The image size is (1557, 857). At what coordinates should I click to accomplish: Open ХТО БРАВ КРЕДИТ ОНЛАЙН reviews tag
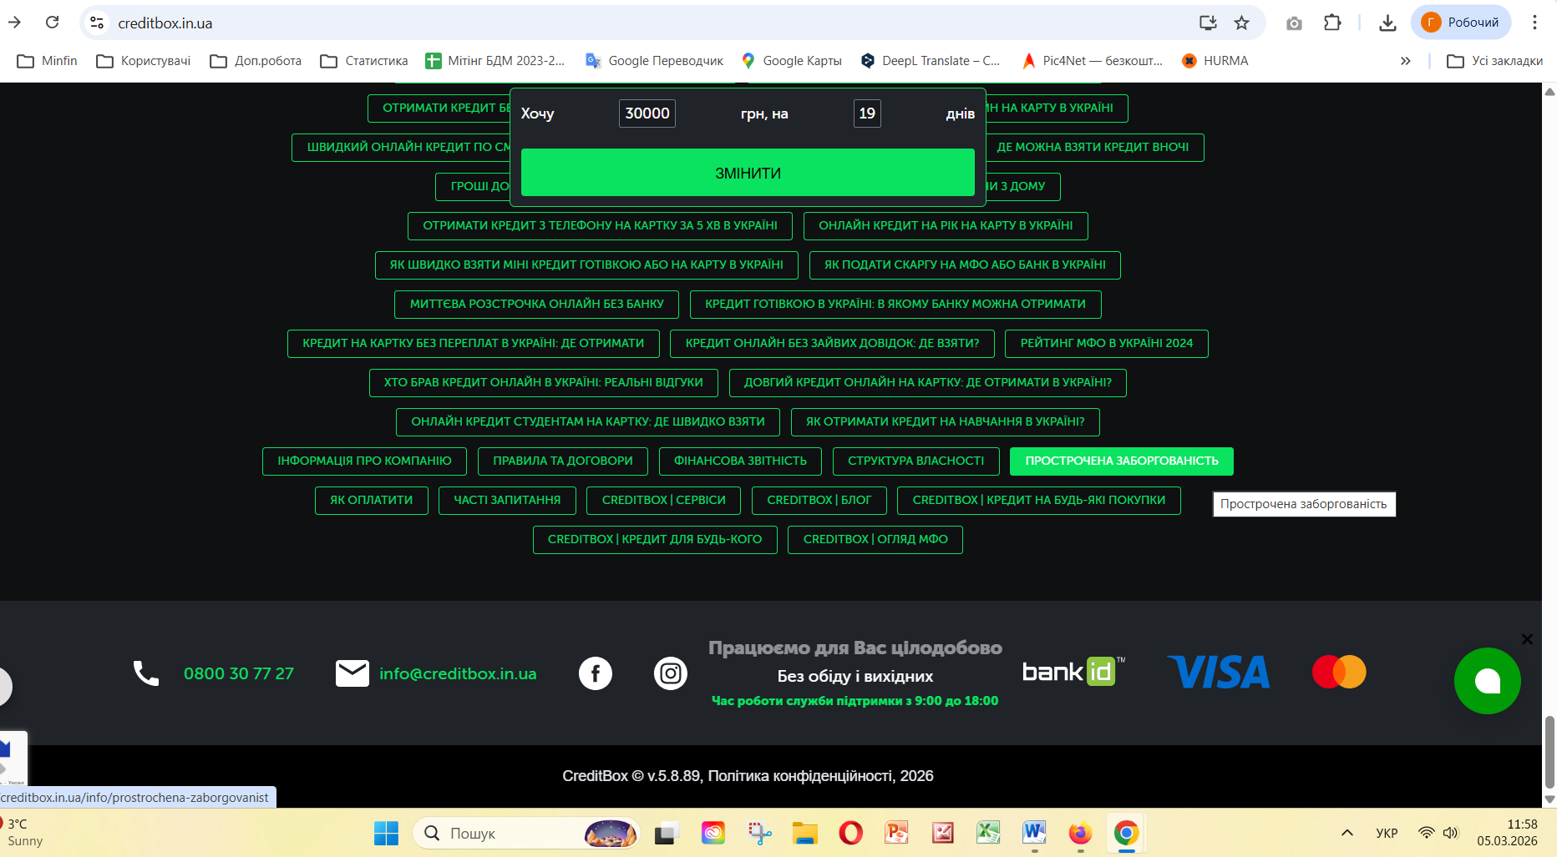coord(544,382)
